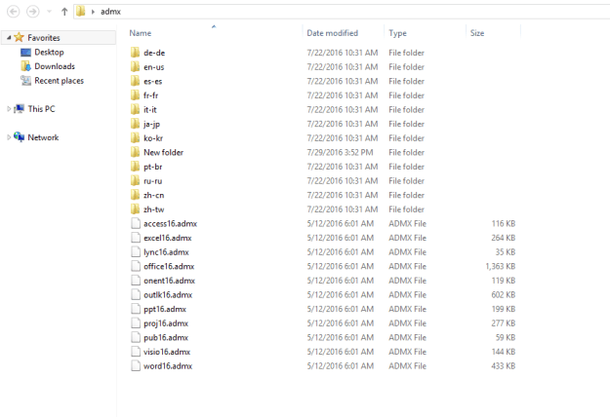This screenshot has height=417, width=610.
Task: Click the 116 KB size value
Action: tap(504, 224)
